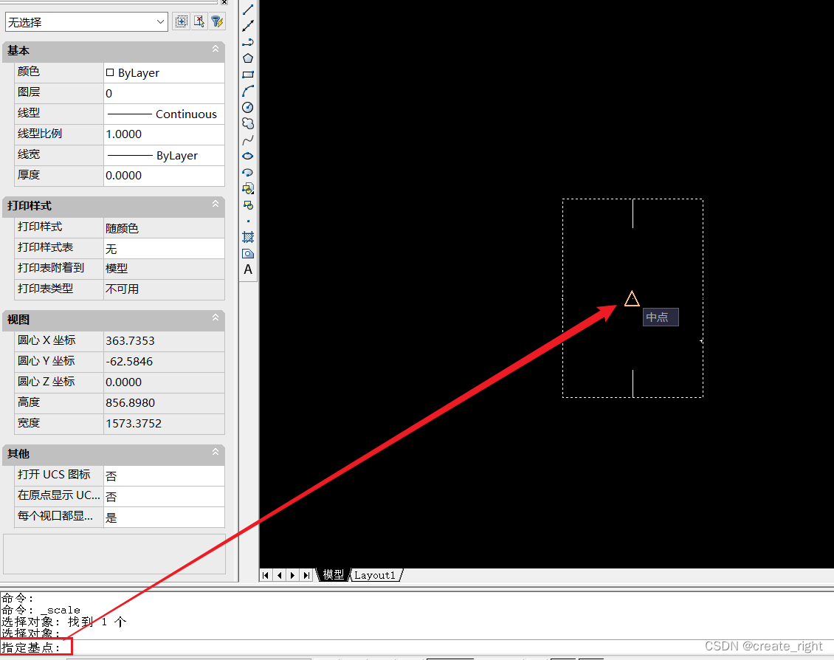Select the Line drawing tool

248,9
